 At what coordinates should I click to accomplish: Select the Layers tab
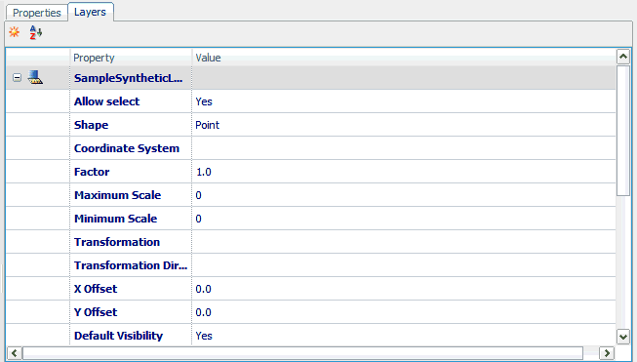click(90, 12)
